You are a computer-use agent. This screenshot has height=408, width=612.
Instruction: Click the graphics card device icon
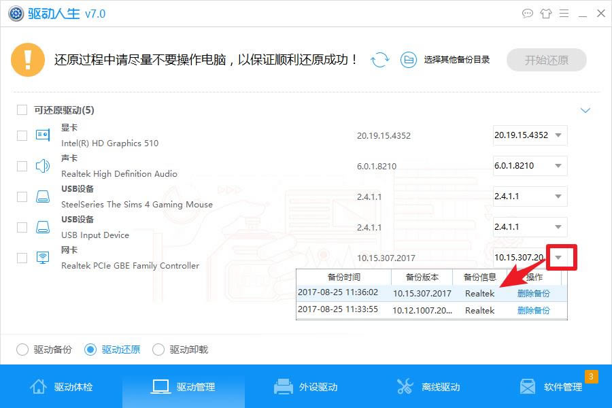43,135
